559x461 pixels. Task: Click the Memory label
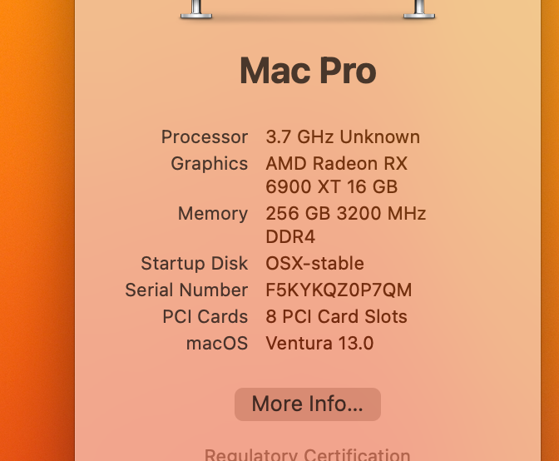213,214
